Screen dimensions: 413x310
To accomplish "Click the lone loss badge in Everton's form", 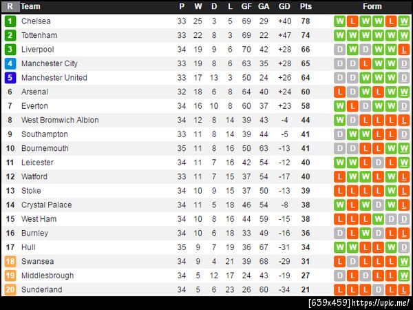I will [352, 106].
